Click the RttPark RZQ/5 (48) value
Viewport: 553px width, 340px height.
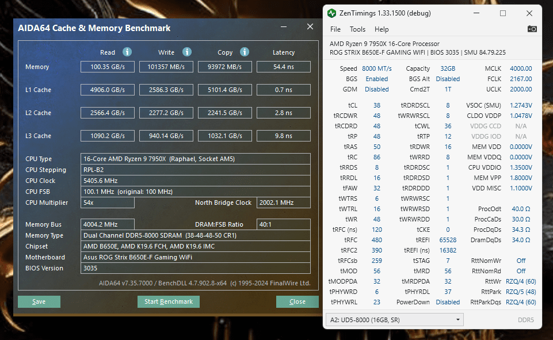pyautogui.click(x=521, y=292)
